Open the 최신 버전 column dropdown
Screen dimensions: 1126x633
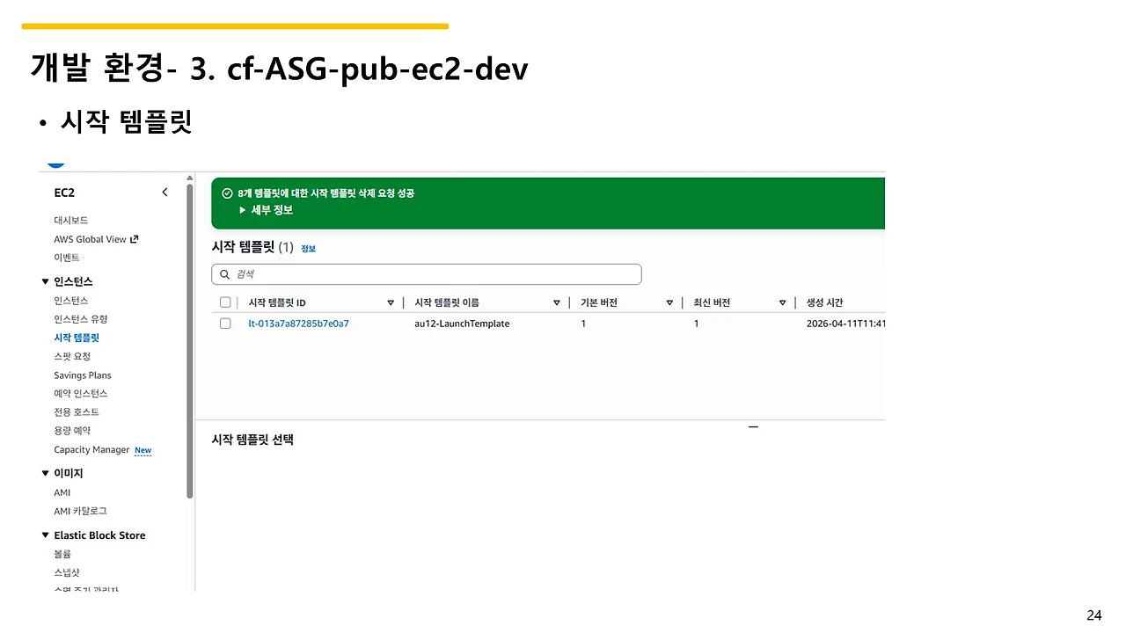click(x=782, y=302)
